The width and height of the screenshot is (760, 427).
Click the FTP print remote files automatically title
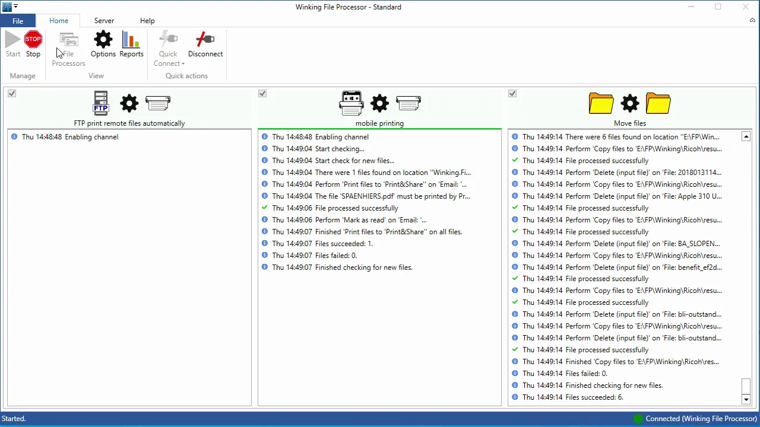[x=129, y=123]
